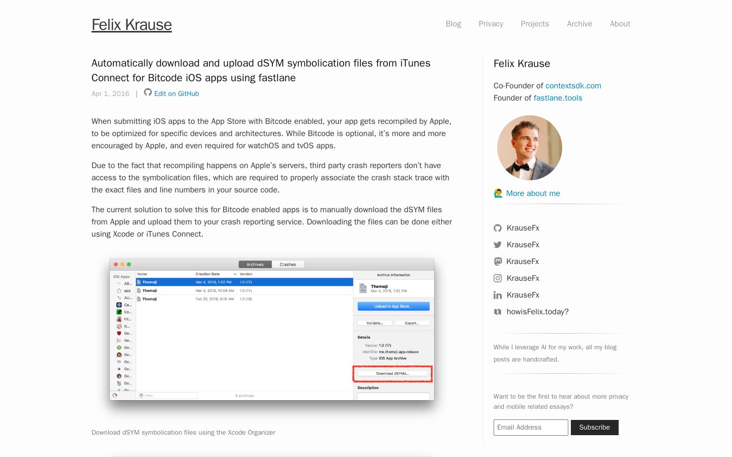Click the paragraph starting 'The current solution to solve this'
This screenshot has height=457, width=732.
[272, 222]
